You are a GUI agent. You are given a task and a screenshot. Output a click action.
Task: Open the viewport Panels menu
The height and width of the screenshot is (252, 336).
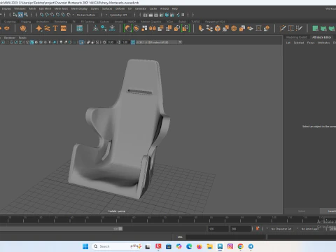point(22,38)
